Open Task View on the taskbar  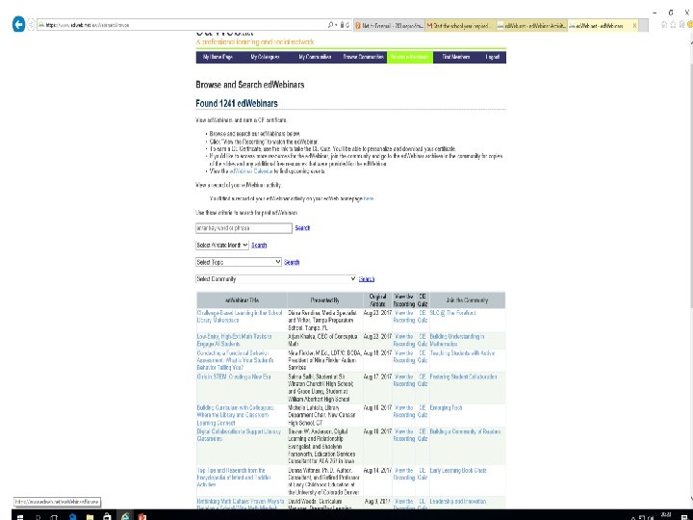tap(54, 516)
